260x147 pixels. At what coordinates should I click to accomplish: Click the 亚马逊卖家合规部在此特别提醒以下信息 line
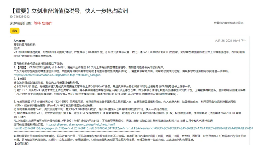pyautogui.click(x=38, y=64)
